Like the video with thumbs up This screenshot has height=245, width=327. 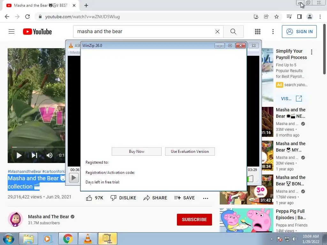tap(95, 198)
